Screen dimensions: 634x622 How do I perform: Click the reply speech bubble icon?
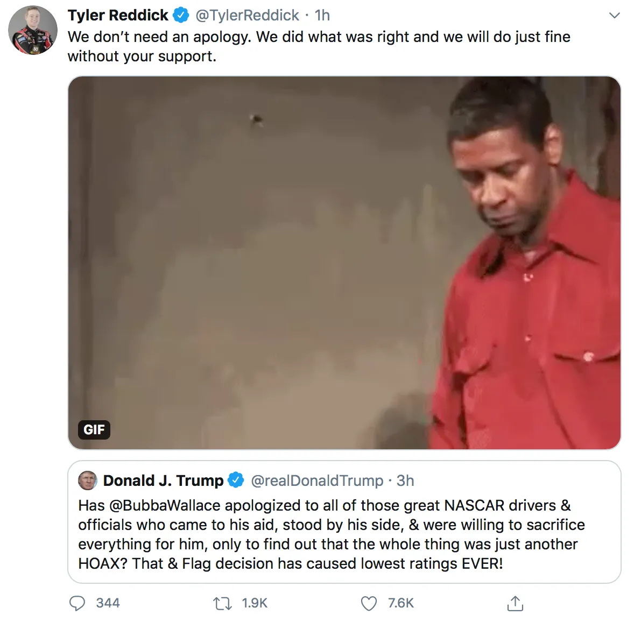(x=78, y=603)
